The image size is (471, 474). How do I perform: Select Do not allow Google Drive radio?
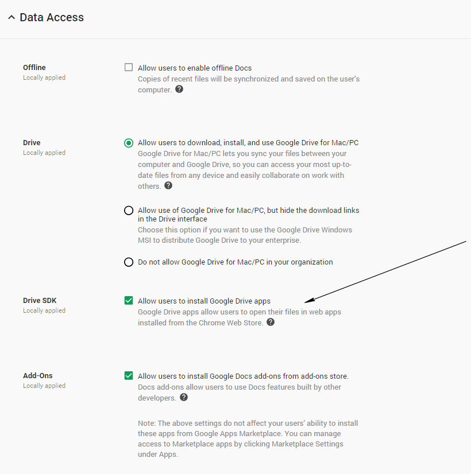129,262
